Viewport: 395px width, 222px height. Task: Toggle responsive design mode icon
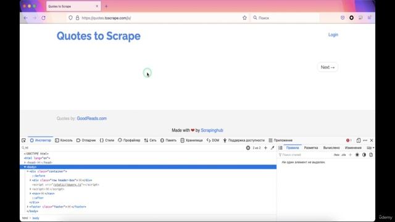coord(358,140)
